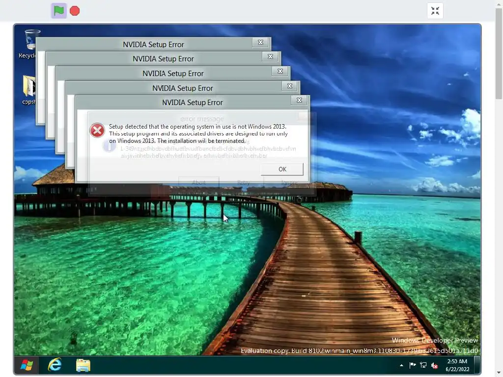Close the backmost NVIDIA Setup Error window
Viewport: 503px width, 377px height.
[260, 42]
